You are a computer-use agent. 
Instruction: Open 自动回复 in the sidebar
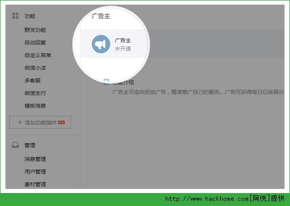[35, 43]
